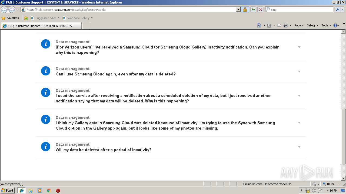Screen dimensions: 346x194
Task: Click the clock showing 4:16 PM
Action: (332, 190)
